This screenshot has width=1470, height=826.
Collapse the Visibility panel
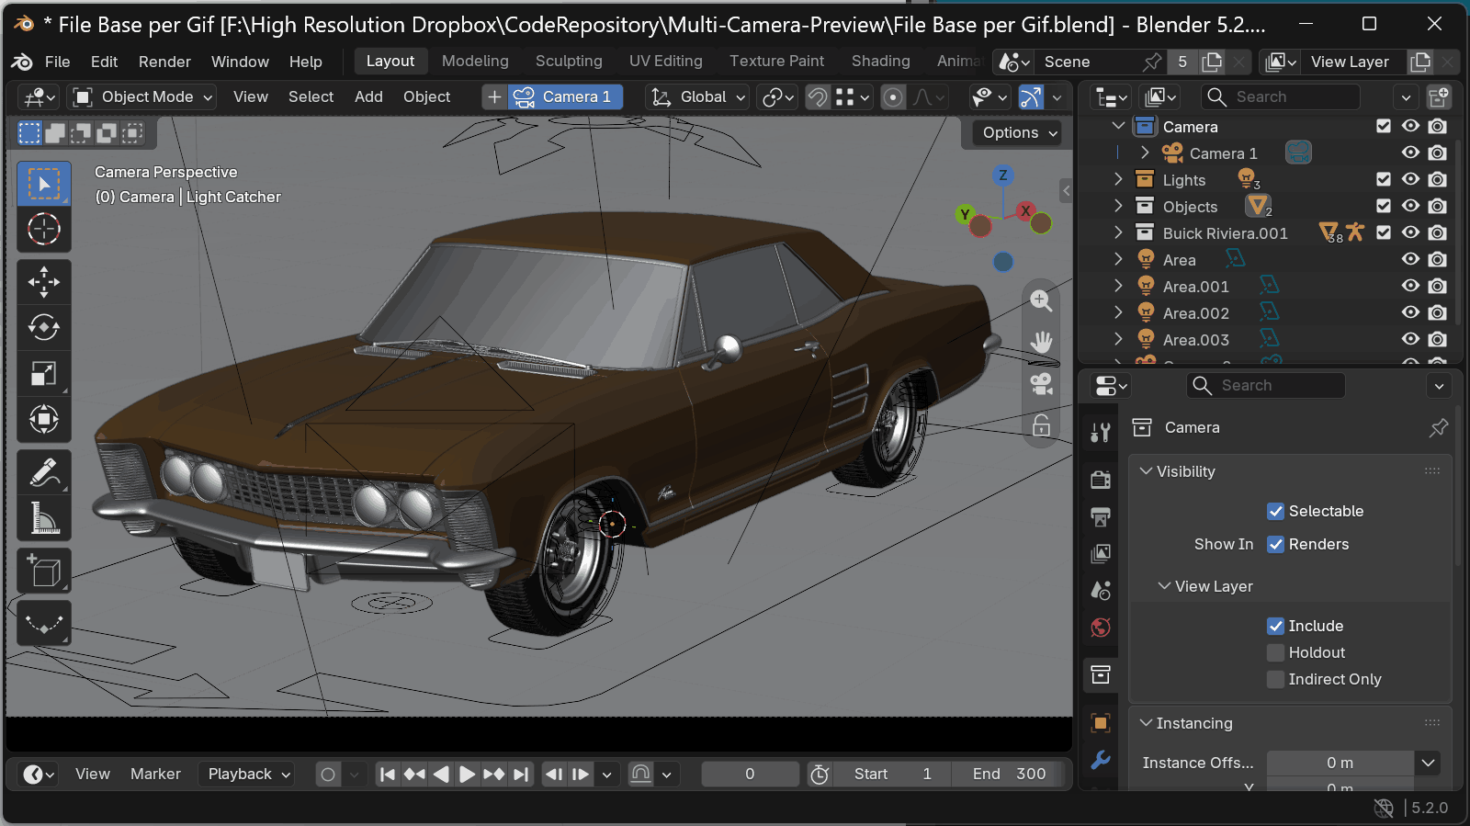coord(1146,471)
